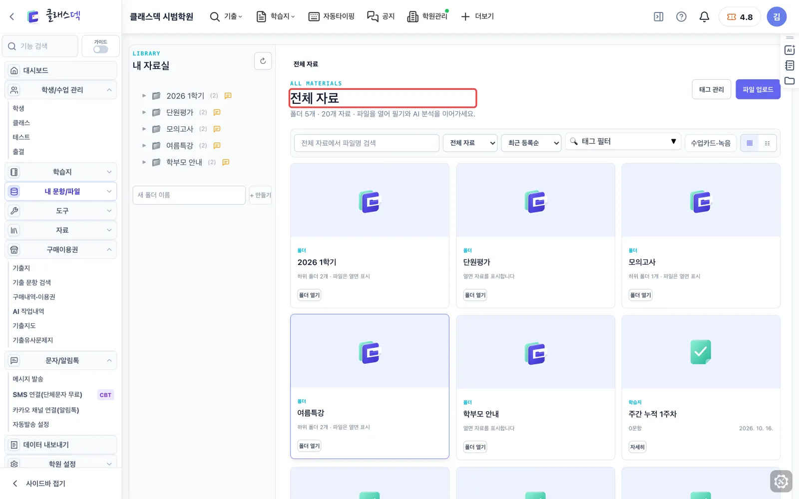This screenshot has height=499, width=799.
Task: Open 학원관리 from the top bar
Action: click(x=428, y=16)
